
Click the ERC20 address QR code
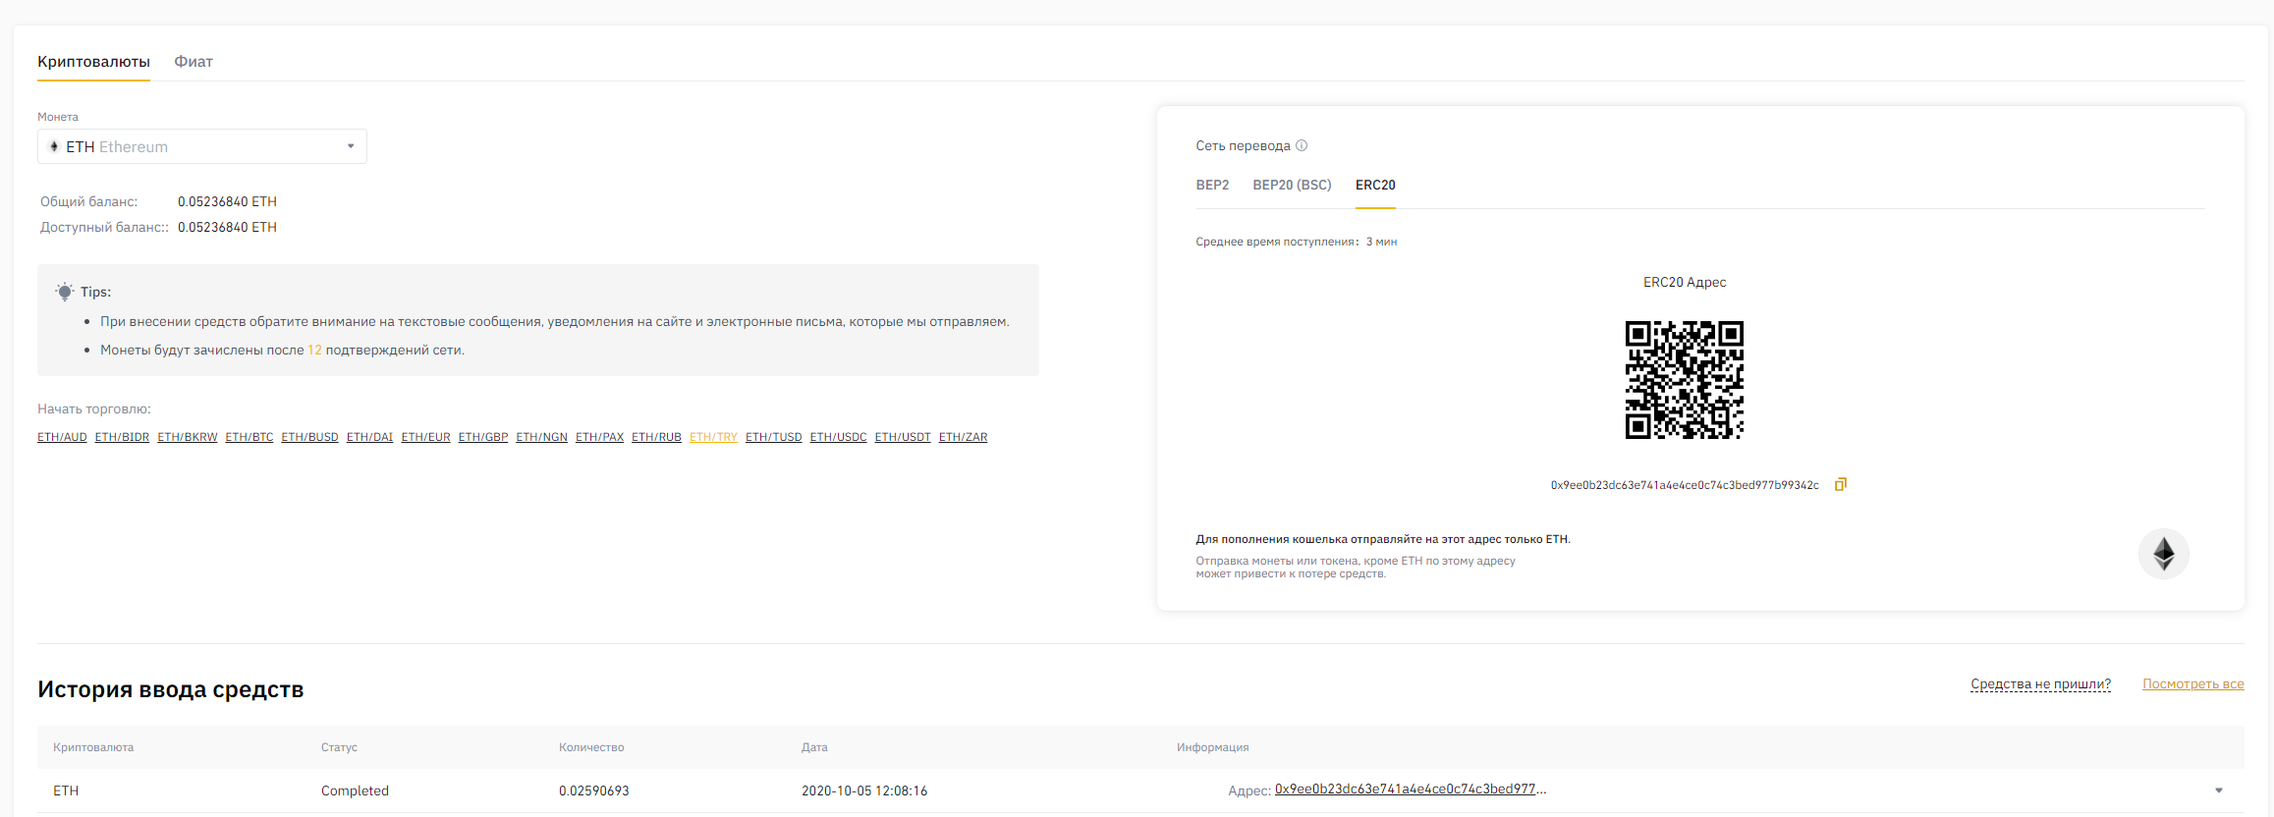tap(1685, 380)
